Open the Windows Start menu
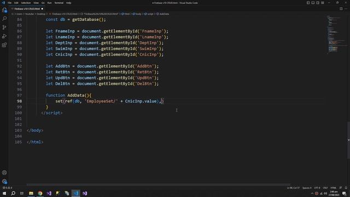This screenshot has width=350, height=197. (x=4, y=193)
